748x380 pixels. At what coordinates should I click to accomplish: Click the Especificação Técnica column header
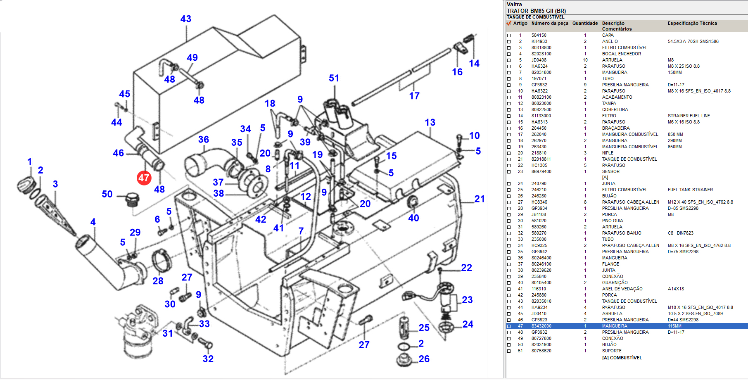(x=692, y=23)
